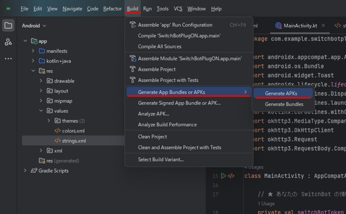Click Clean Project in Build menu
This screenshot has width=346, height=214.
tap(152, 137)
